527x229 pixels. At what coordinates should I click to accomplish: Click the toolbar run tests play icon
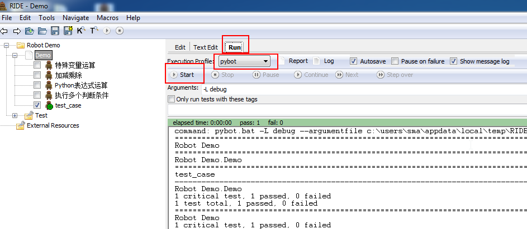[107, 31]
